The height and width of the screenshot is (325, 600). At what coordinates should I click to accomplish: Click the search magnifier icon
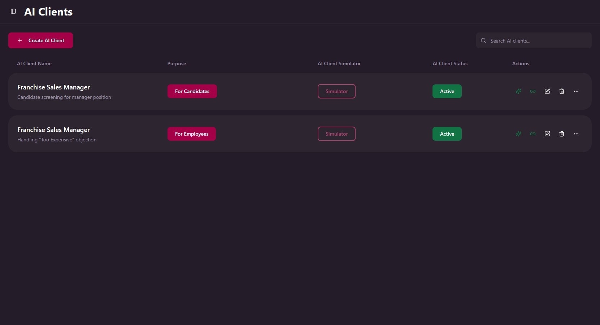(483, 40)
